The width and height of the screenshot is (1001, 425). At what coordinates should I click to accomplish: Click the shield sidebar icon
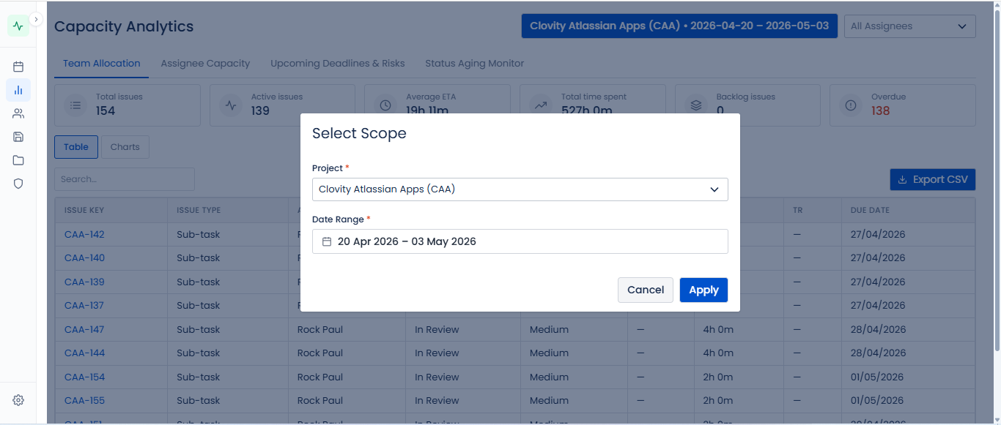point(18,184)
